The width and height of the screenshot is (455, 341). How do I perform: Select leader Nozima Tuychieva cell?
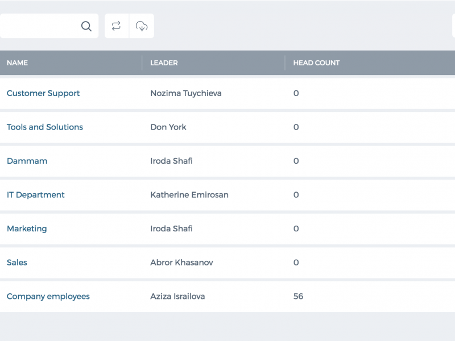click(x=186, y=93)
